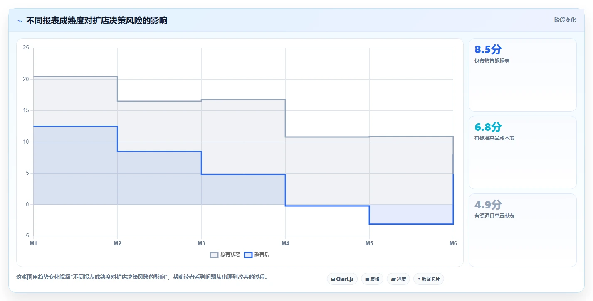This screenshot has height=301, width=593.
Task: Click the chart description sentence below the chart
Action: click(x=142, y=277)
